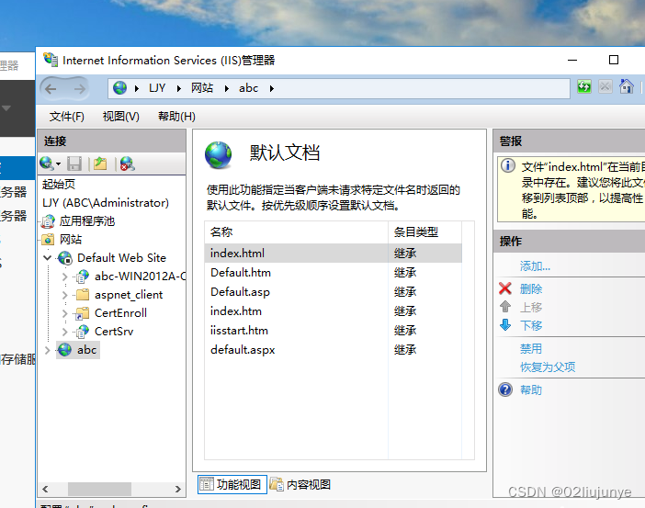Click LJY in the address breadcrumb
645x508 pixels.
pyautogui.click(x=157, y=88)
